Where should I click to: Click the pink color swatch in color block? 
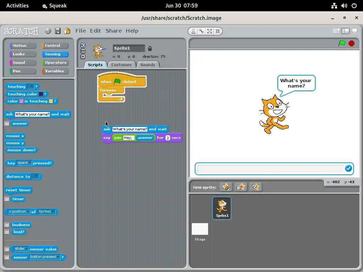(x=21, y=101)
